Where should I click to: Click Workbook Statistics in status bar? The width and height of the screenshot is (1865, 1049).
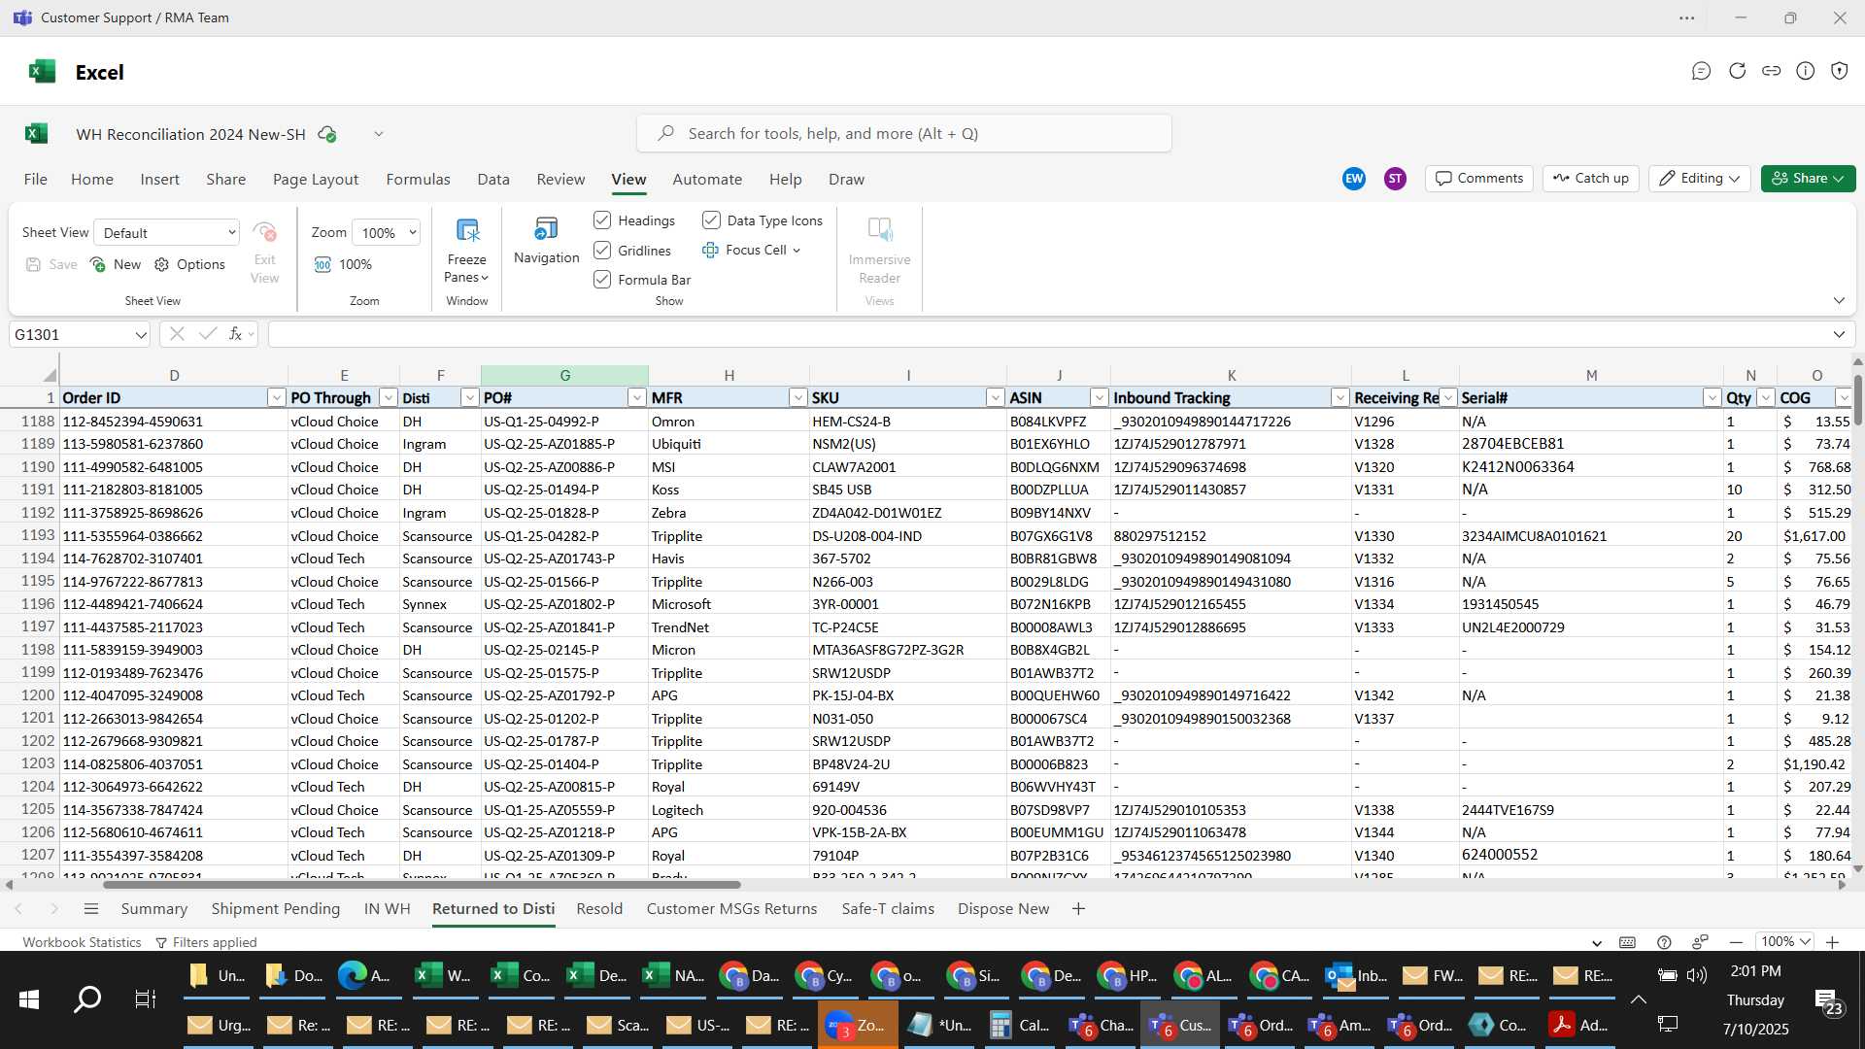pyautogui.click(x=82, y=943)
